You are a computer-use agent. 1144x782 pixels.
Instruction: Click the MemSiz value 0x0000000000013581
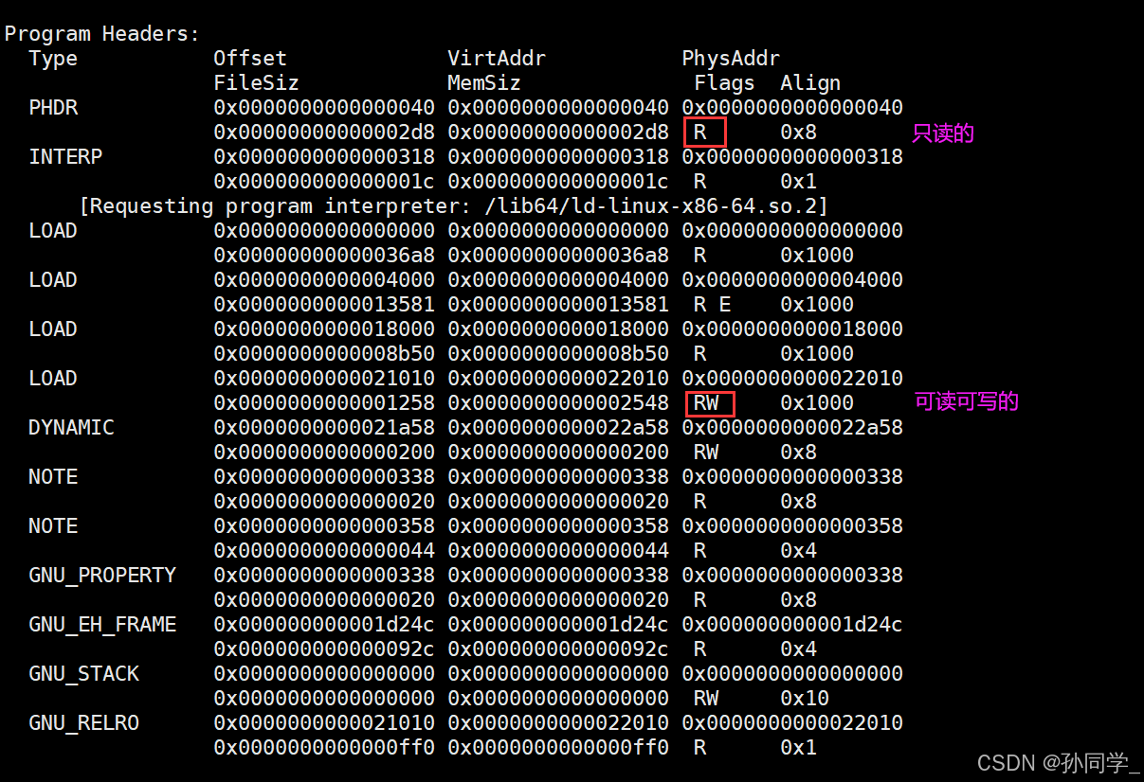(558, 305)
